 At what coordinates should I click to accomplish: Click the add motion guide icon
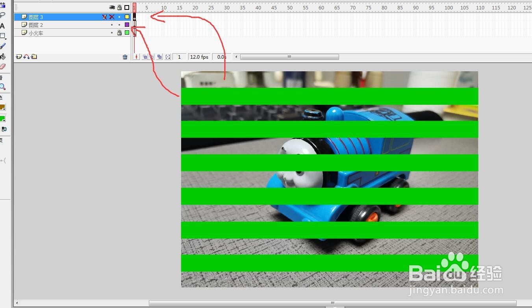tap(26, 57)
